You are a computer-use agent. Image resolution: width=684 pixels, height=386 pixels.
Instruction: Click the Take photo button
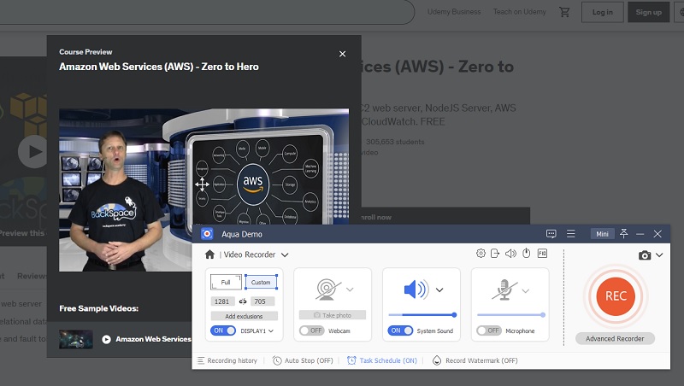(333, 315)
